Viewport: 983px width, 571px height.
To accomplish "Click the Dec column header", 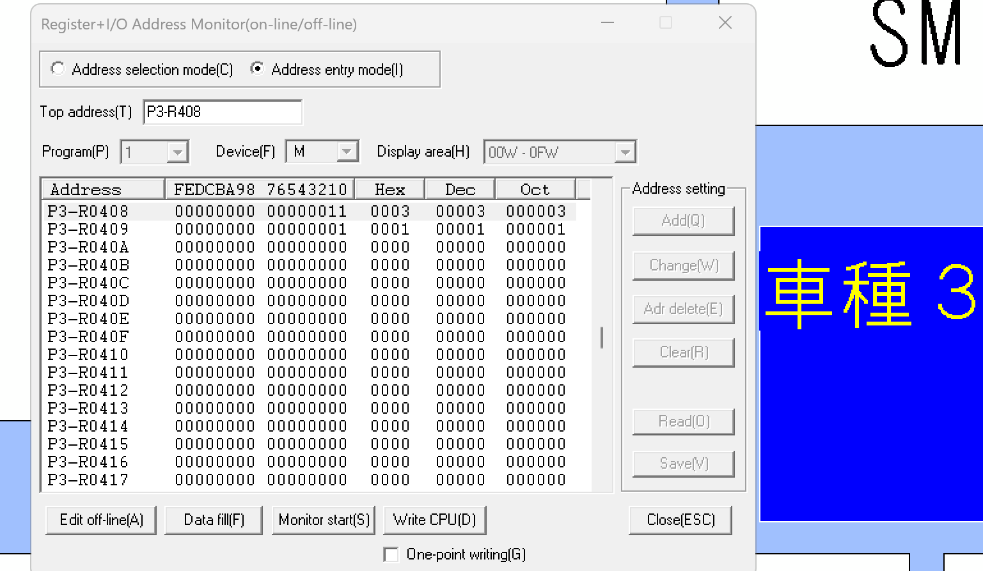I will point(460,190).
